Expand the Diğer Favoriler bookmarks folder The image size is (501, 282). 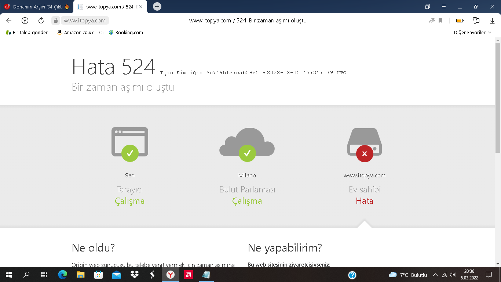(x=472, y=32)
